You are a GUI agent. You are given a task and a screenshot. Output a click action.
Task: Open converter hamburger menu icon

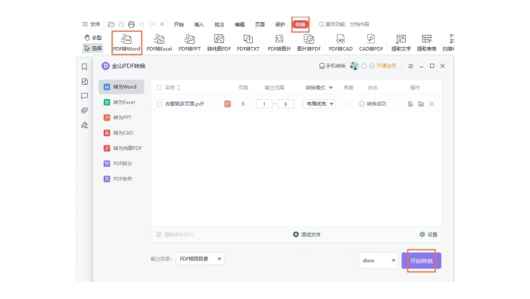410,66
